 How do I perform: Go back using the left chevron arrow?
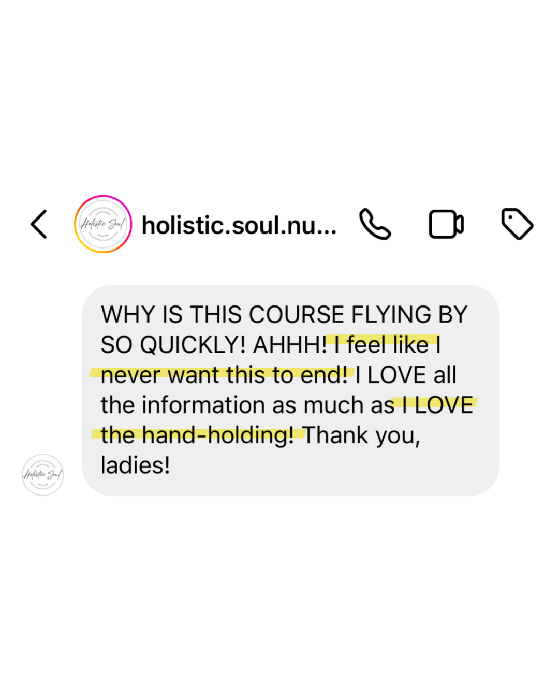point(39,224)
